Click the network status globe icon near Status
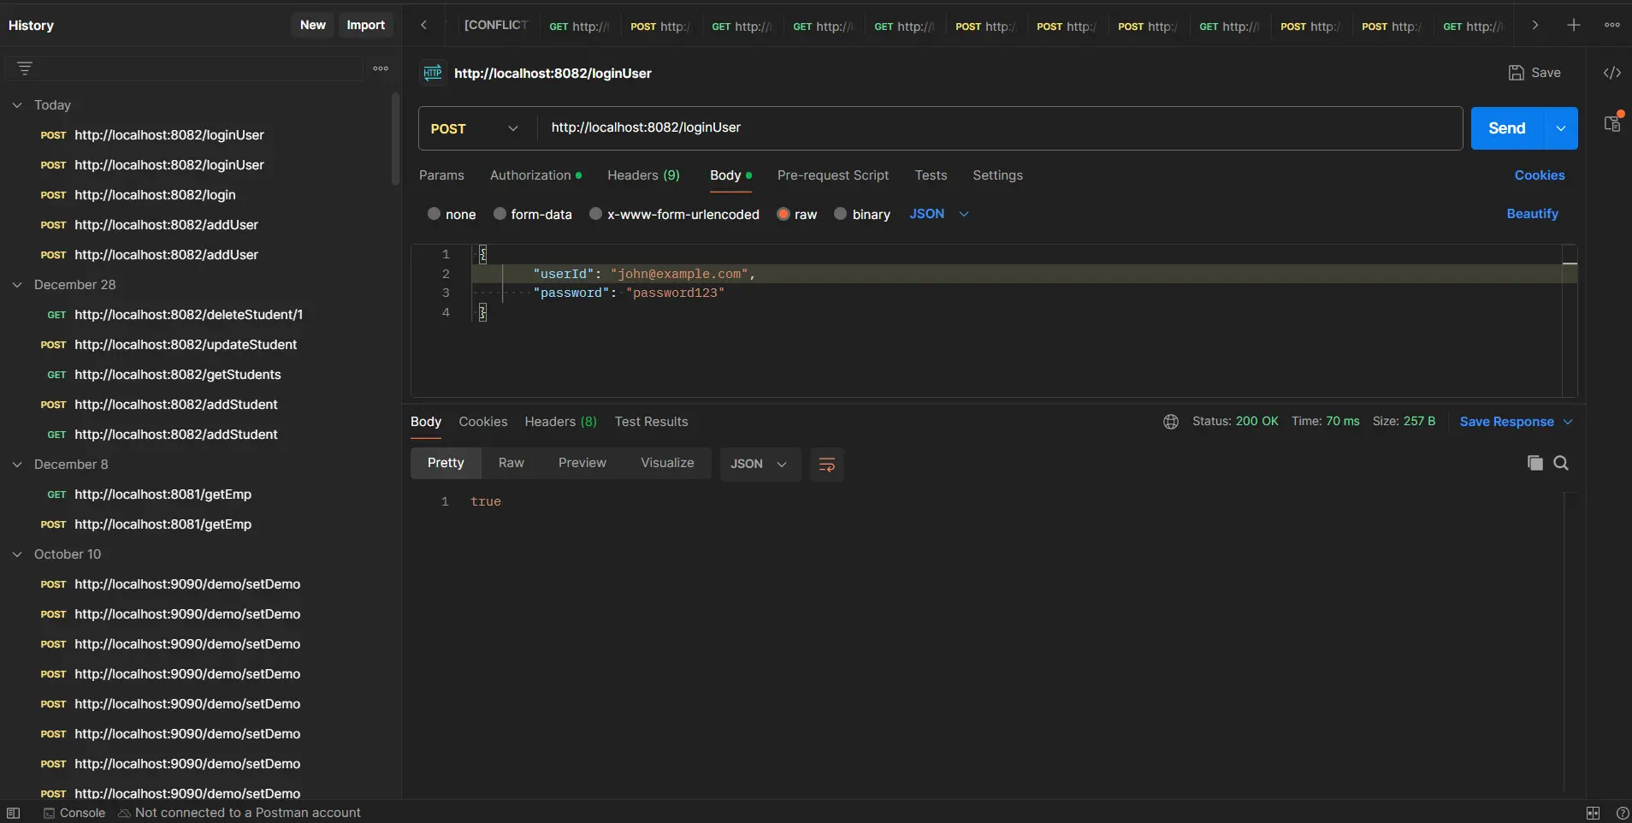 point(1169,422)
